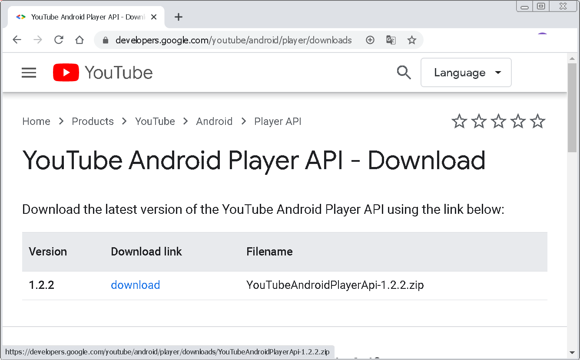Screen dimensions: 580x360
Task: Go to Products breadcrumb
Action: point(93,121)
